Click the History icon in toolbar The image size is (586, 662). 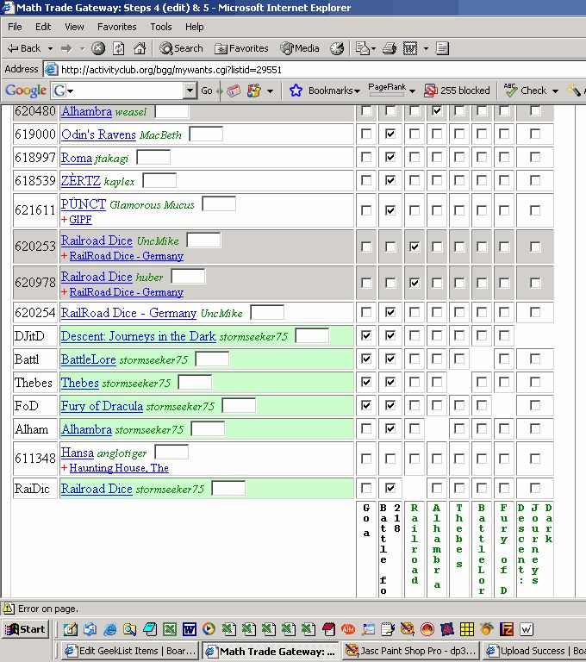337,48
